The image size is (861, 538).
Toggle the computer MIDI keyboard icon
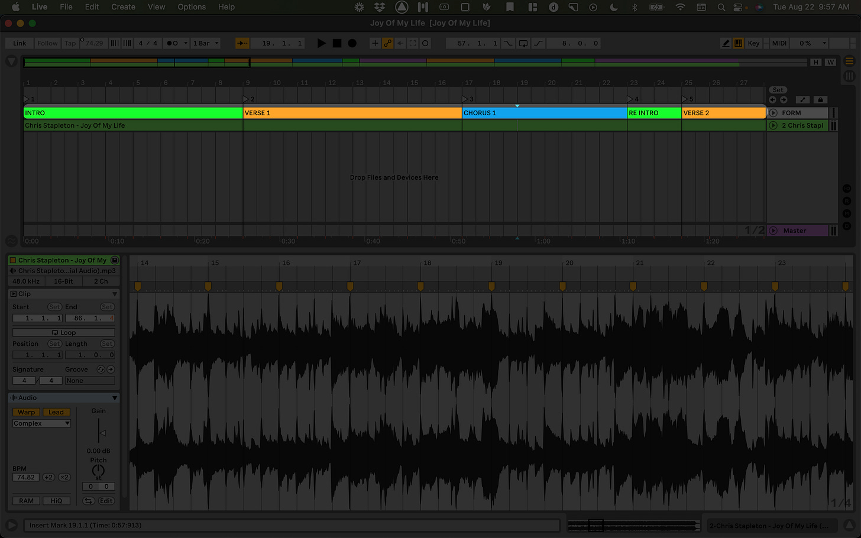pyautogui.click(x=739, y=43)
